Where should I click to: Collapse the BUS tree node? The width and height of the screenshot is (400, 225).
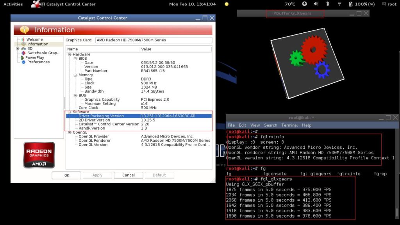(75, 95)
